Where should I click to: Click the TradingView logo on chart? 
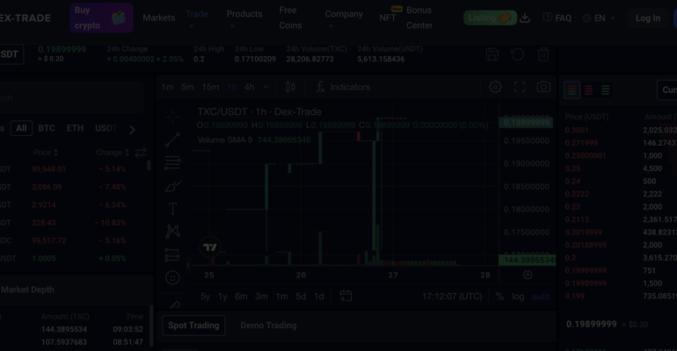(210, 247)
